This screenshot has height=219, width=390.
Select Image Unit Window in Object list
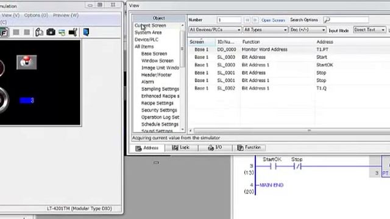160,68
